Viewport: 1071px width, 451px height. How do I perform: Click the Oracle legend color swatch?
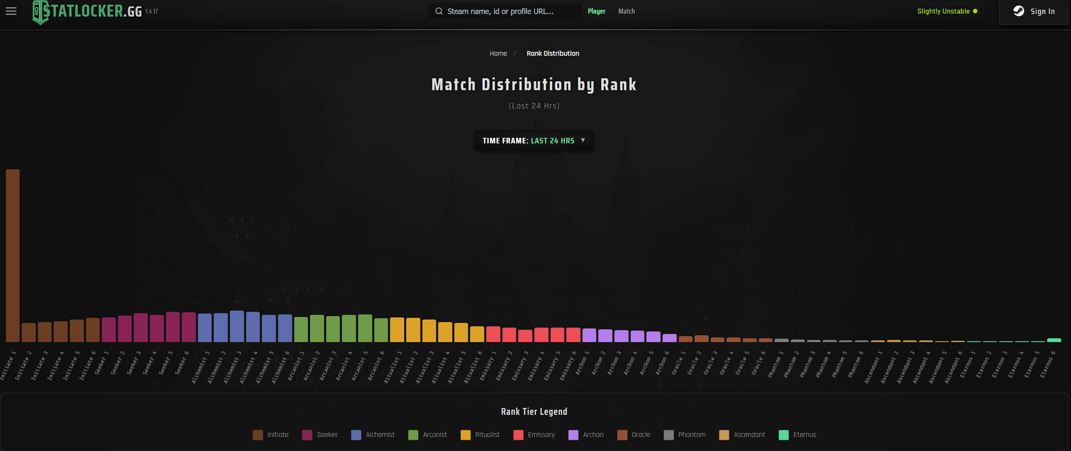622,435
